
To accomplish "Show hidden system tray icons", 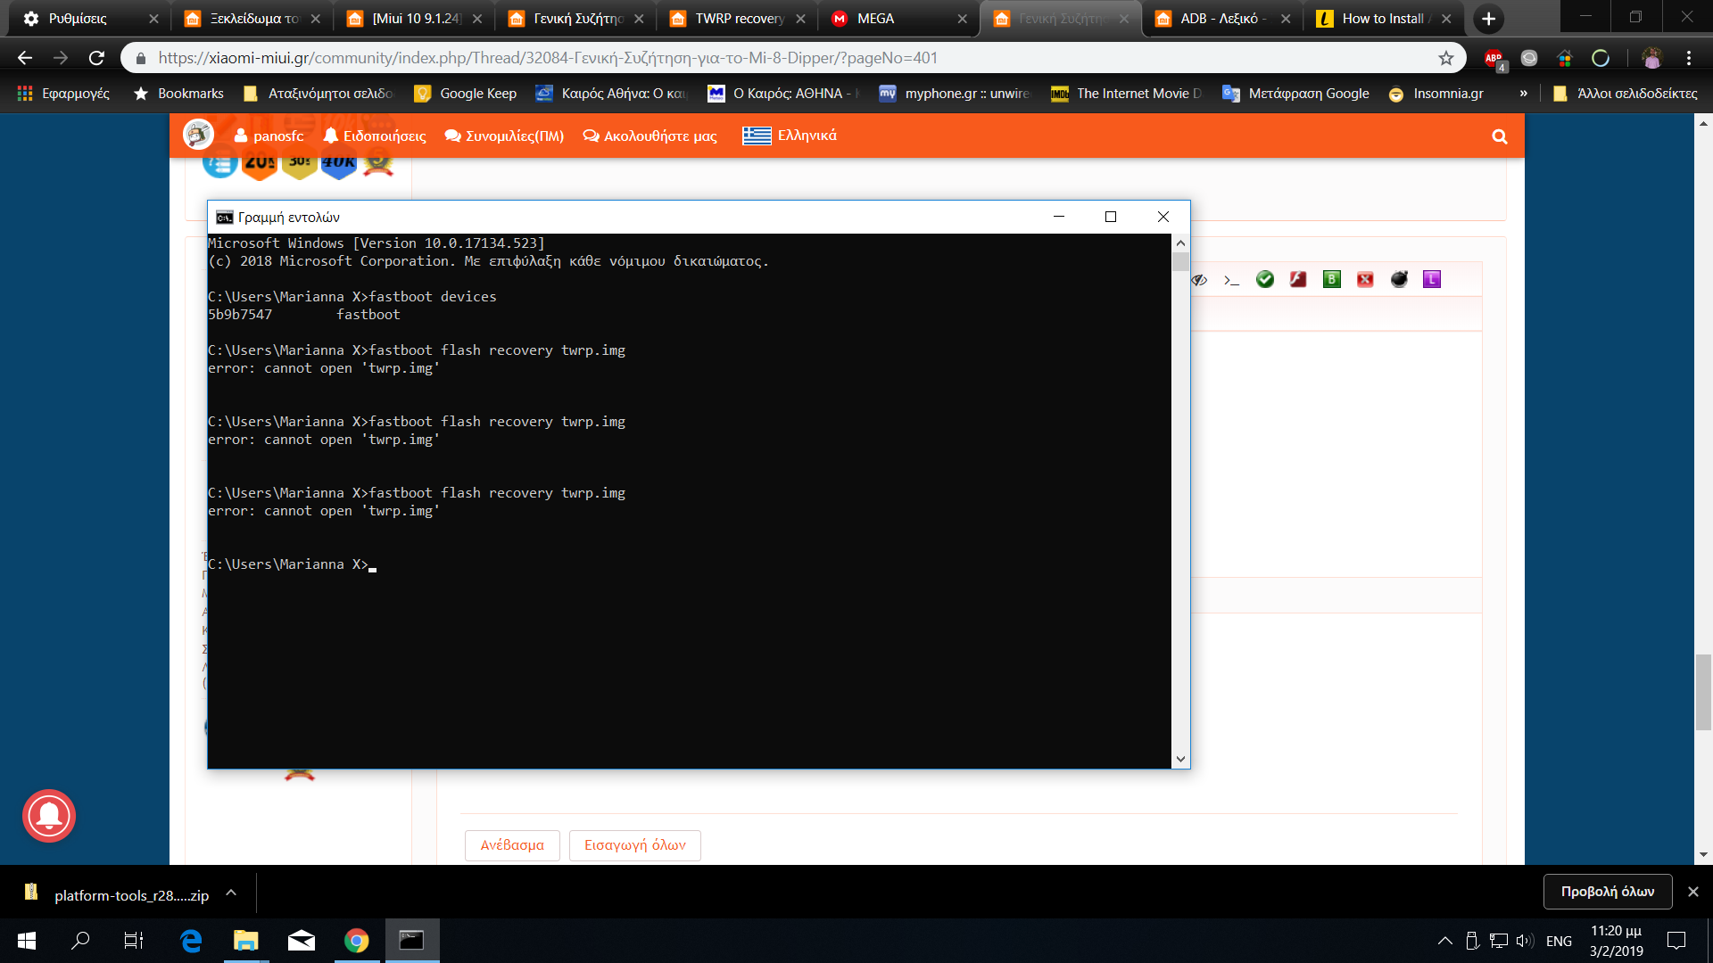I will 1444,941.
